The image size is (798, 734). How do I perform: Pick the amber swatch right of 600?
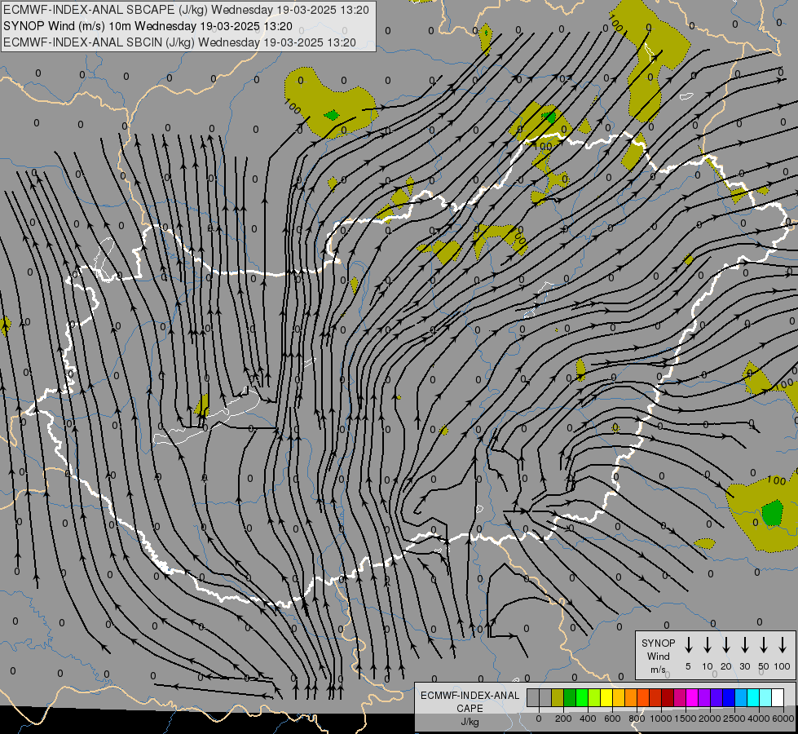[619, 697]
